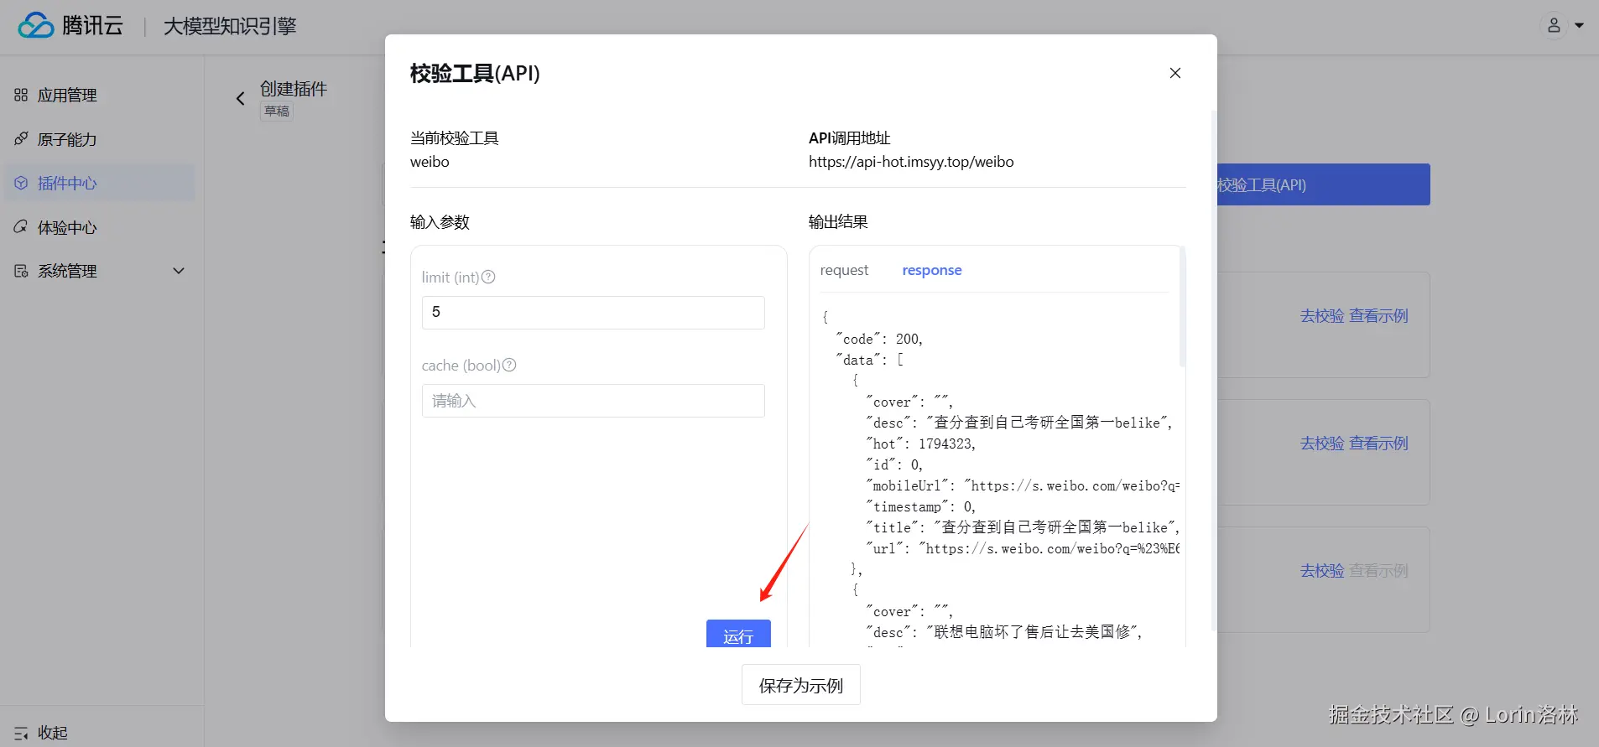Open 体验中心 in the sidebar
This screenshot has width=1599, height=747.
pyautogui.click(x=67, y=228)
